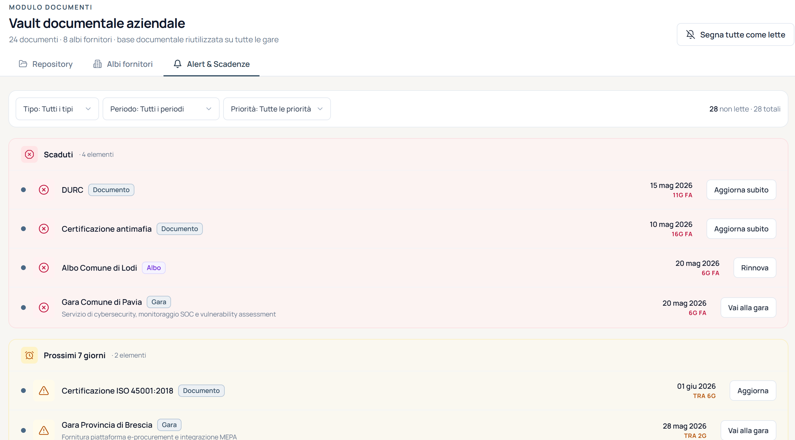Click Vai alla gara for Gara Provincia di Brescia
This screenshot has height=440, width=795.
click(x=748, y=430)
